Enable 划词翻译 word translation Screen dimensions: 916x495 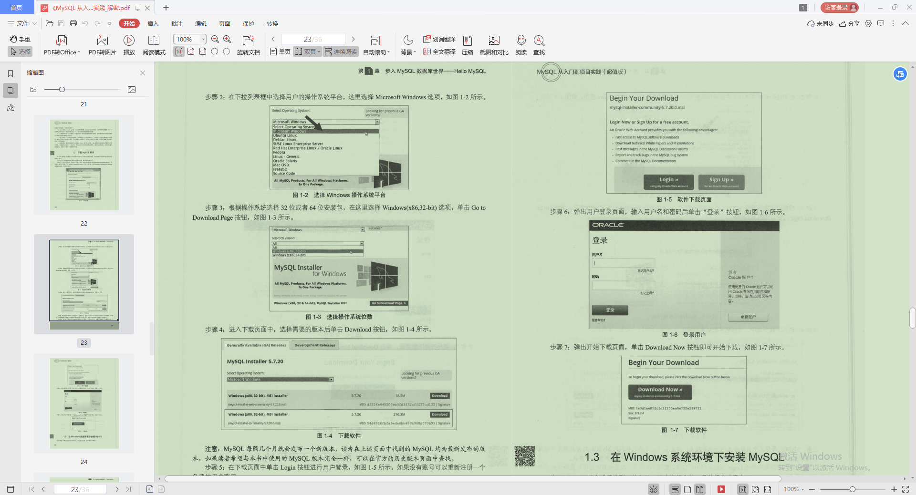pos(439,39)
